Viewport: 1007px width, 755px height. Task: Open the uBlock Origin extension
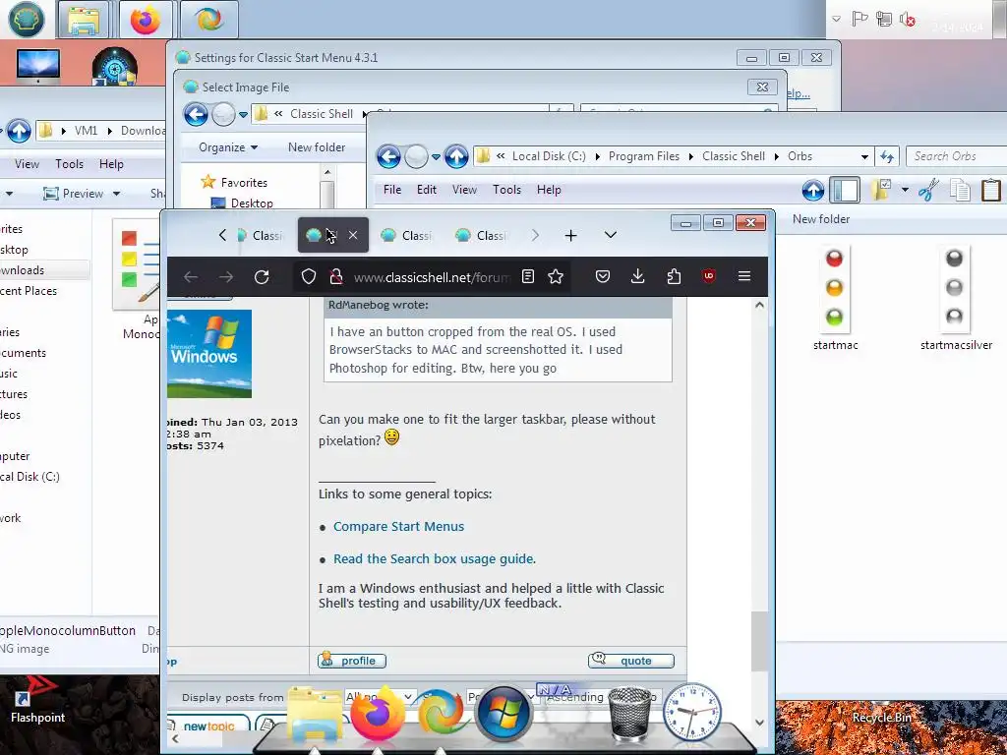(709, 276)
